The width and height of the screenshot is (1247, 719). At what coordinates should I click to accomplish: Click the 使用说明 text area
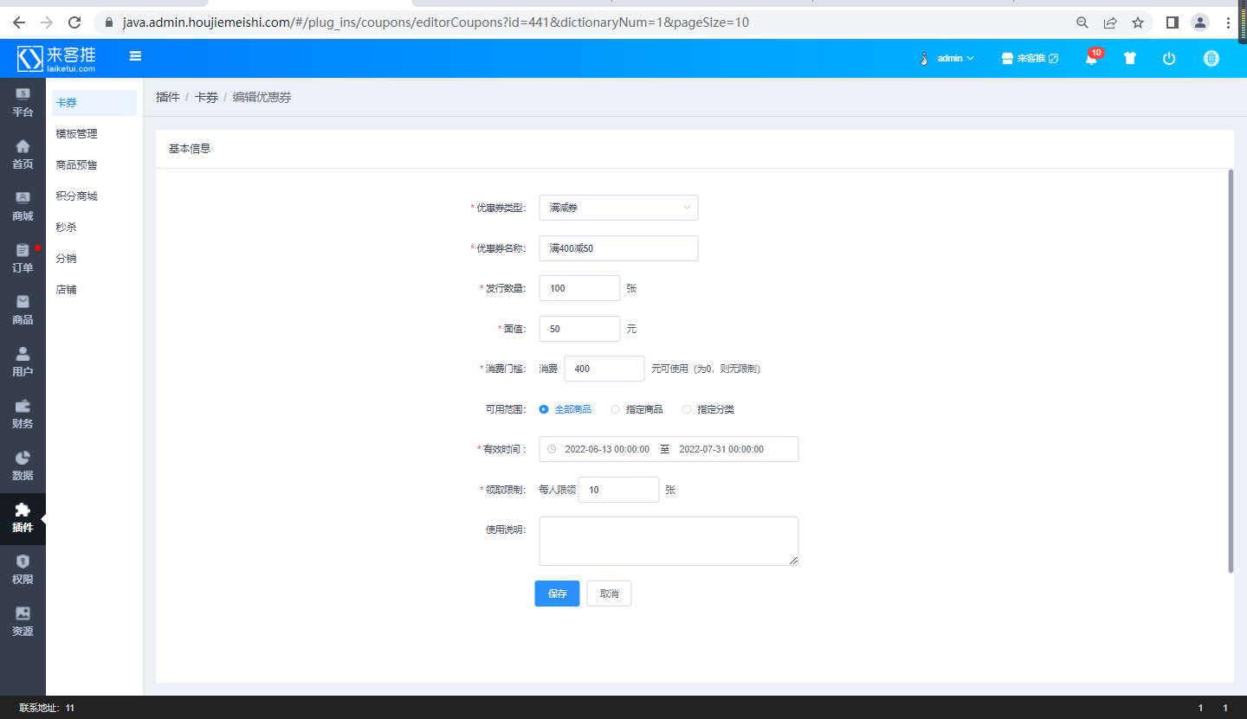click(669, 541)
